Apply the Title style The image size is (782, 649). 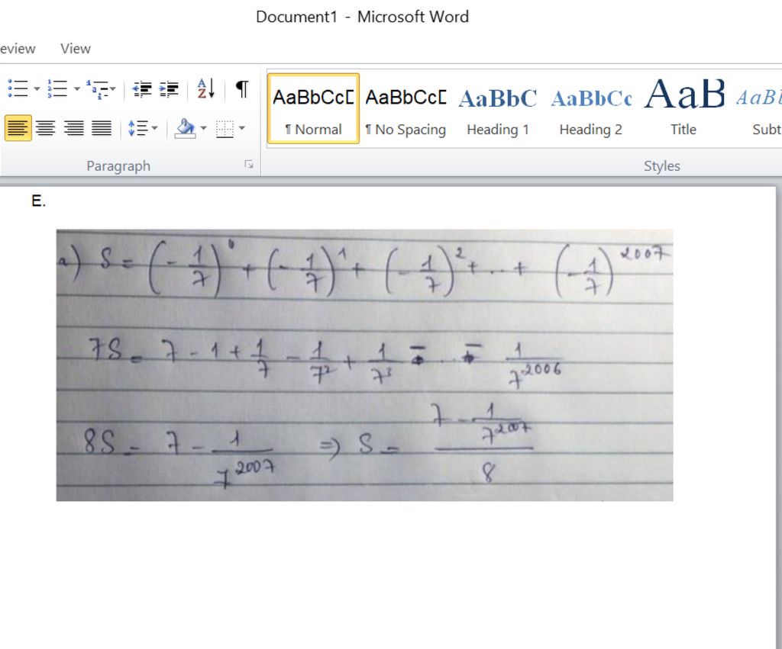point(683,108)
